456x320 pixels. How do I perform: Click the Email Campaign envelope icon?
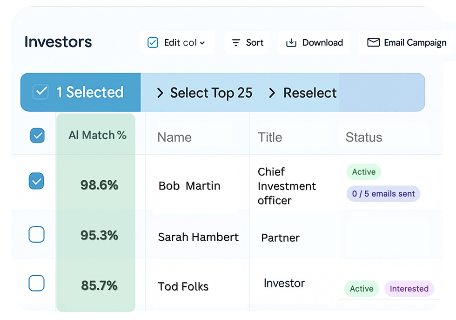pos(373,42)
